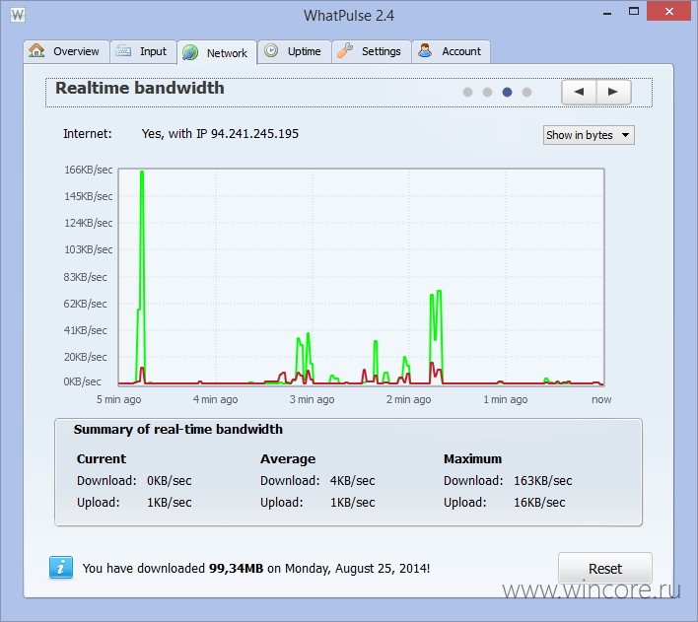Screen dimensions: 698x622
Task: Click the '5 min ago' axis label
Action: point(119,399)
